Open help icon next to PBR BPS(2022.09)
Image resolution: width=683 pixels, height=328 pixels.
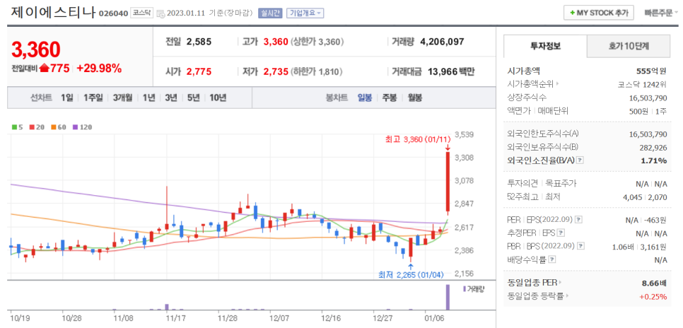[580, 246]
